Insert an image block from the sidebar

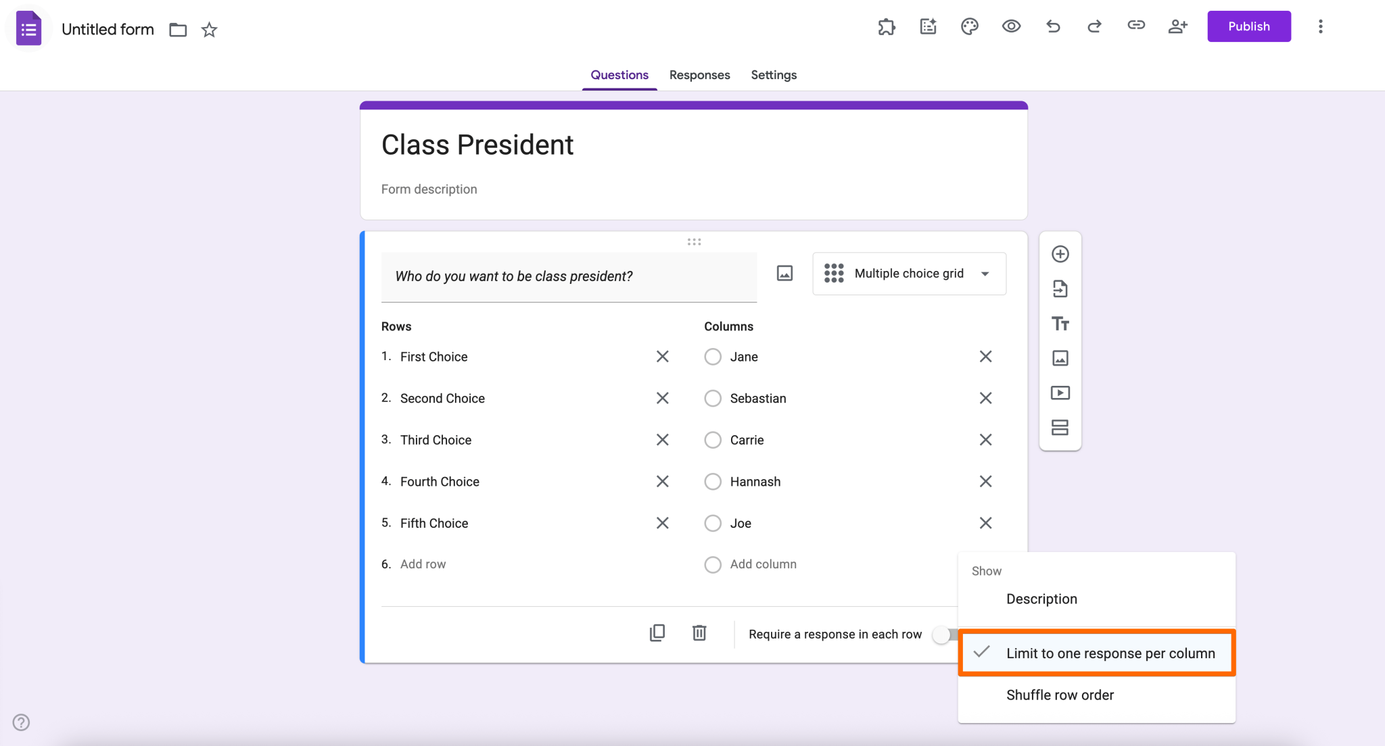(1060, 358)
